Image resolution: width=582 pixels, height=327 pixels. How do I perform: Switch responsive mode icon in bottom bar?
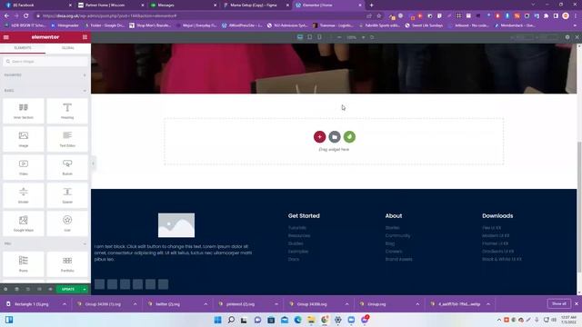click(x=39, y=289)
